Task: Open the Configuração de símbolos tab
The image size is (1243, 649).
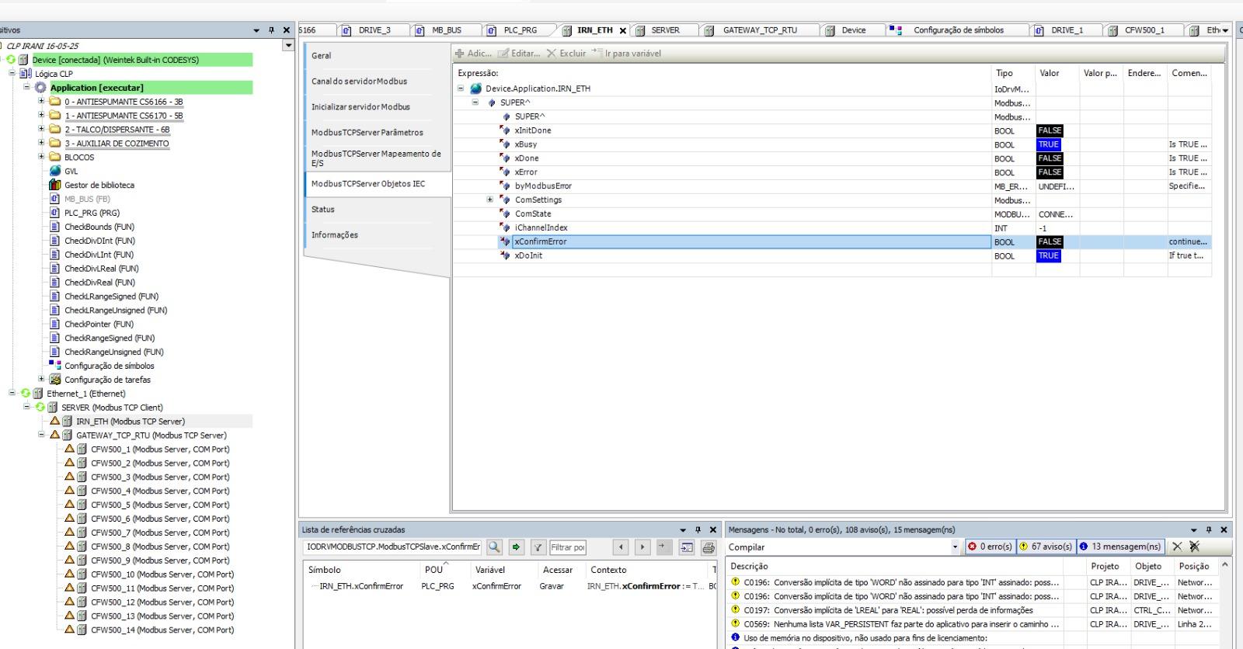Action: (958, 30)
